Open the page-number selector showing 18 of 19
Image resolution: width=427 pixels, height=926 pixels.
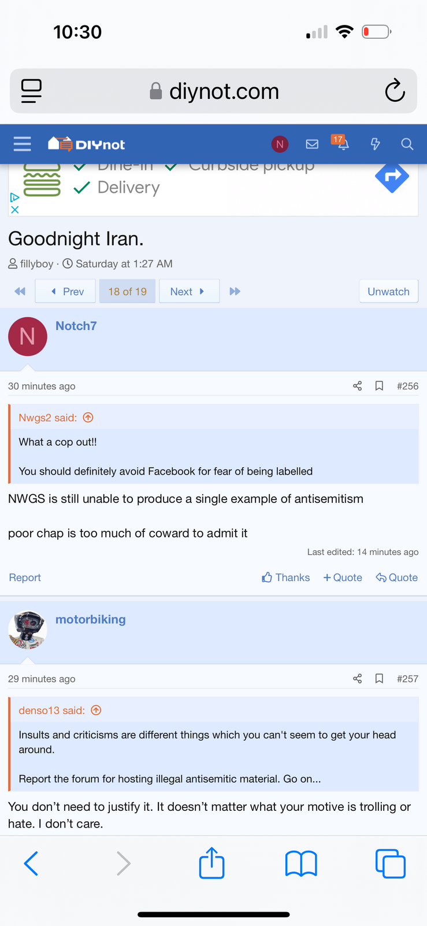127,291
